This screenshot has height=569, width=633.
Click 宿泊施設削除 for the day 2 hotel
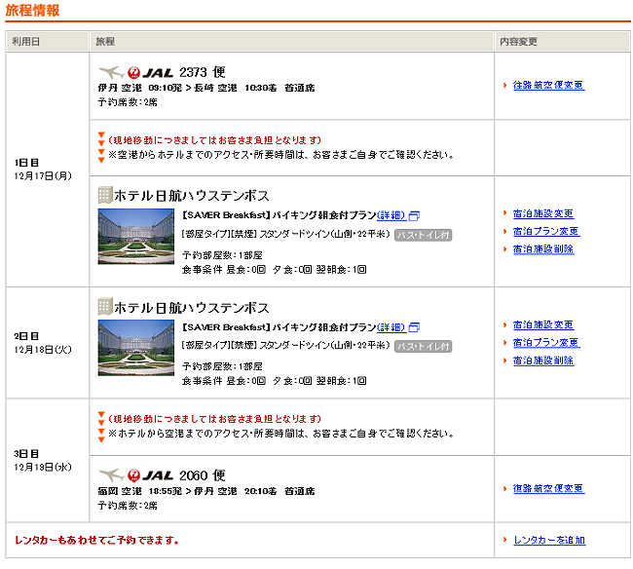point(542,360)
